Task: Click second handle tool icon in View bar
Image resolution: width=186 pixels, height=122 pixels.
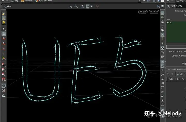Action: (x=76, y=6)
